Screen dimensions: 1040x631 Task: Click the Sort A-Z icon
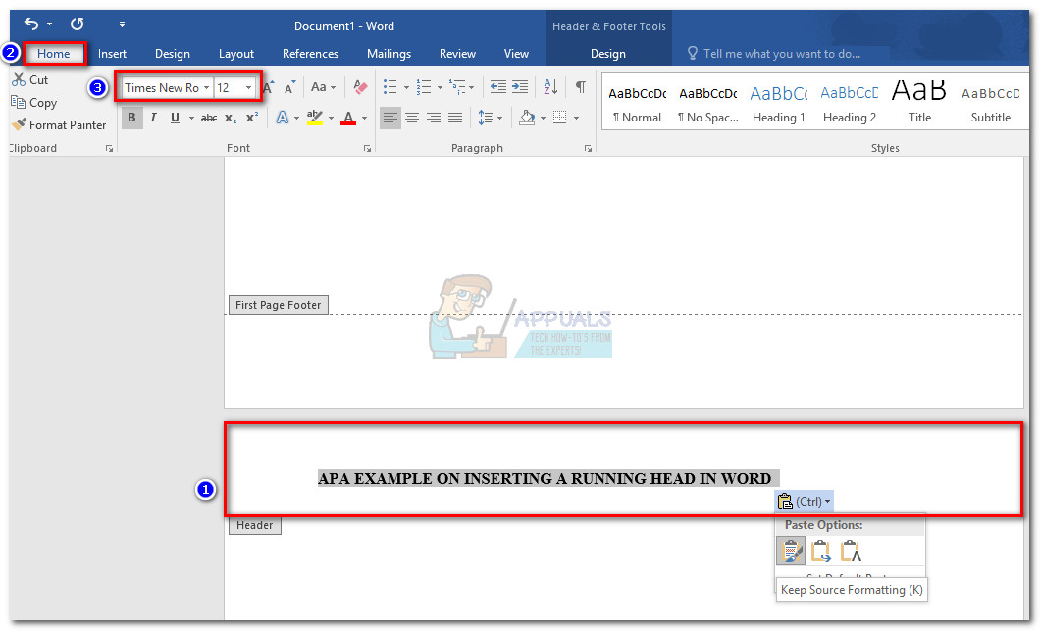click(x=549, y=87)
